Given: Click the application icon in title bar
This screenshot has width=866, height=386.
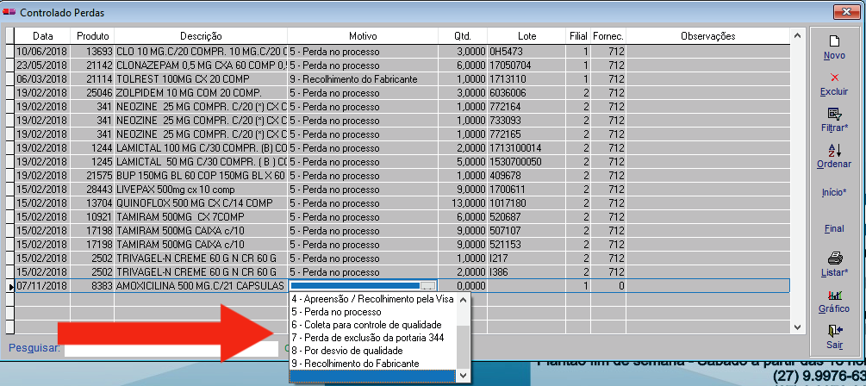Looking at the screenshot, I should point(9,11).
